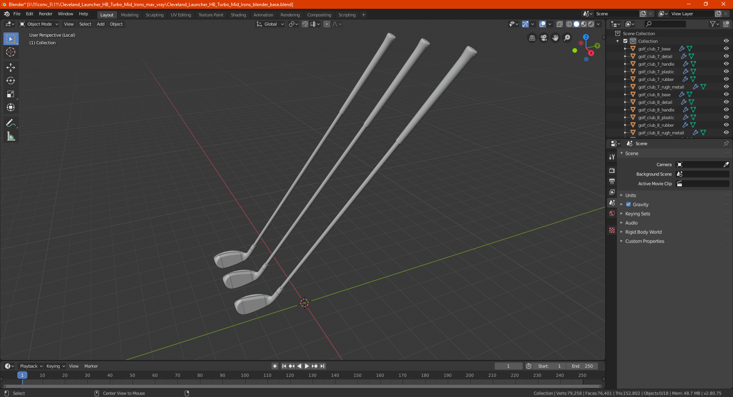This screenshot has height=397, width=733.
Task: Click the outliner search field
Action: [665, 24]
